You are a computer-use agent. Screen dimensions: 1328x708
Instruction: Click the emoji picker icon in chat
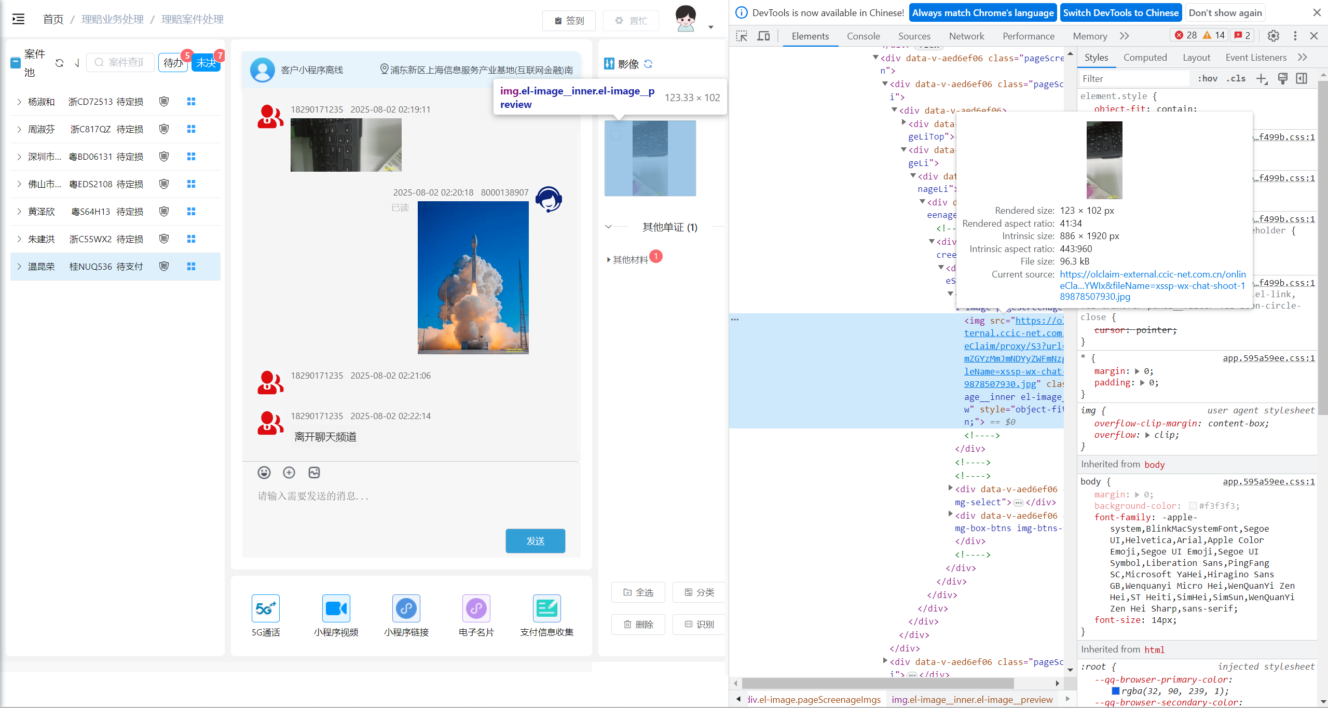tap(264, 473)
